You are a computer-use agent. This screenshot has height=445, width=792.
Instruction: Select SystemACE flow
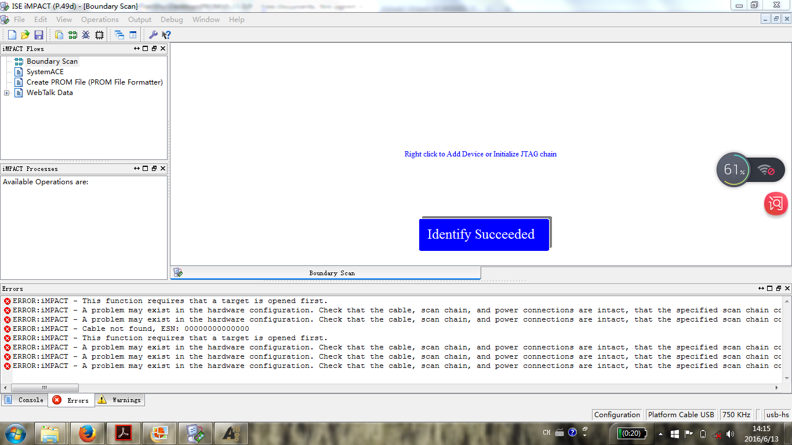click(x=45, y=72)
